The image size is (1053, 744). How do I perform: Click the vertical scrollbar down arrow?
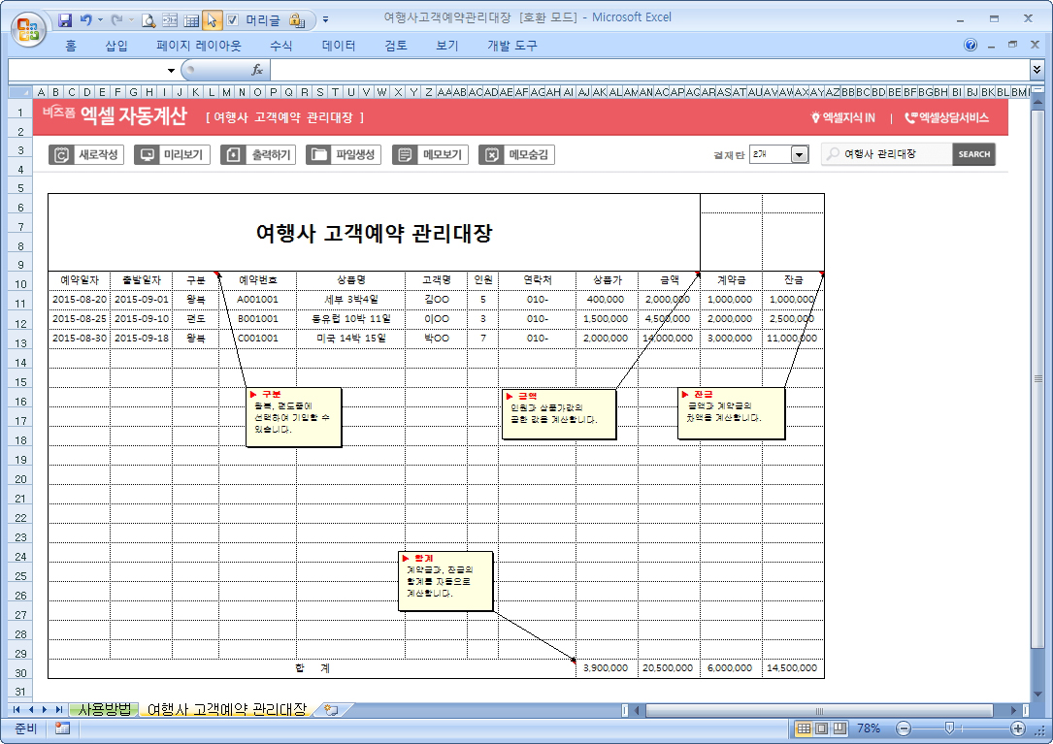[1037, 694]
